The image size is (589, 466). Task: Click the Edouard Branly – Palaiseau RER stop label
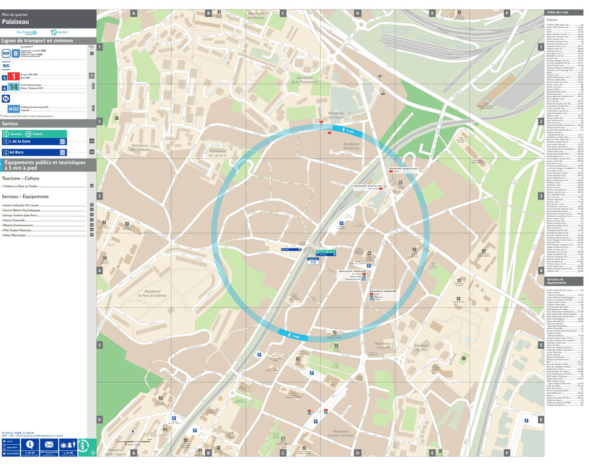point(353,271)
